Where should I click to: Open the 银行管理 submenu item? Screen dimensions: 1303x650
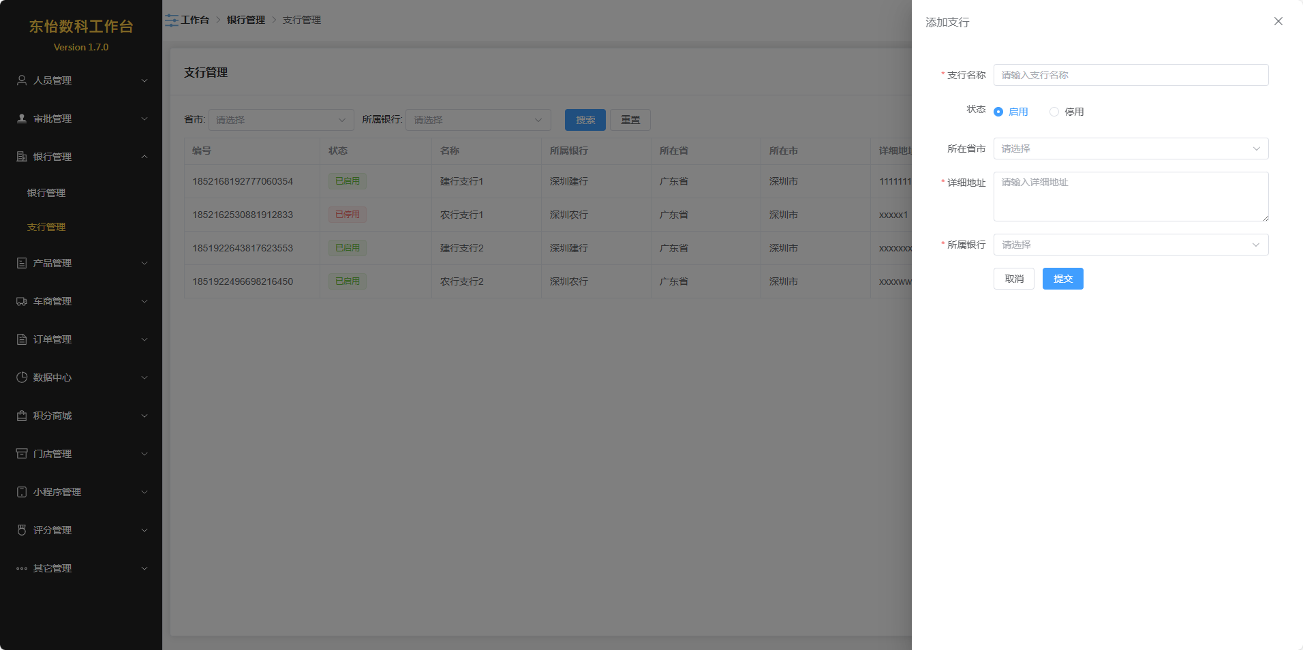point(46,193)
